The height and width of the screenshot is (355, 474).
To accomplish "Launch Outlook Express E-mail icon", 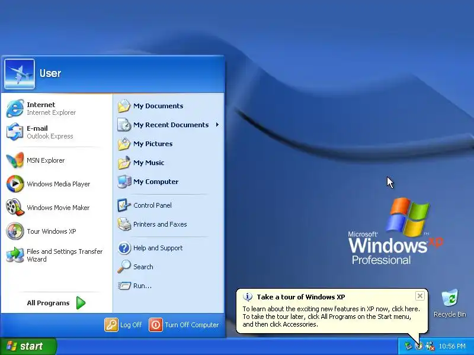I will [x=15, y=132].
